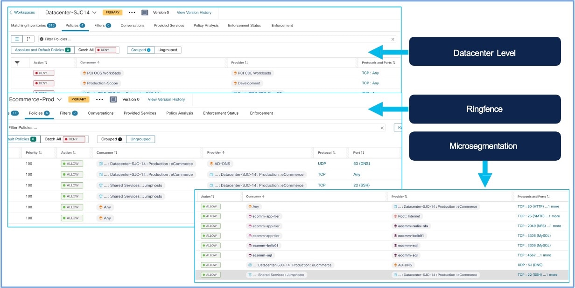This screenshot has width=575, height=288.
Task: Sort microsegmentation table by Action column
Action: coord(208,197)
